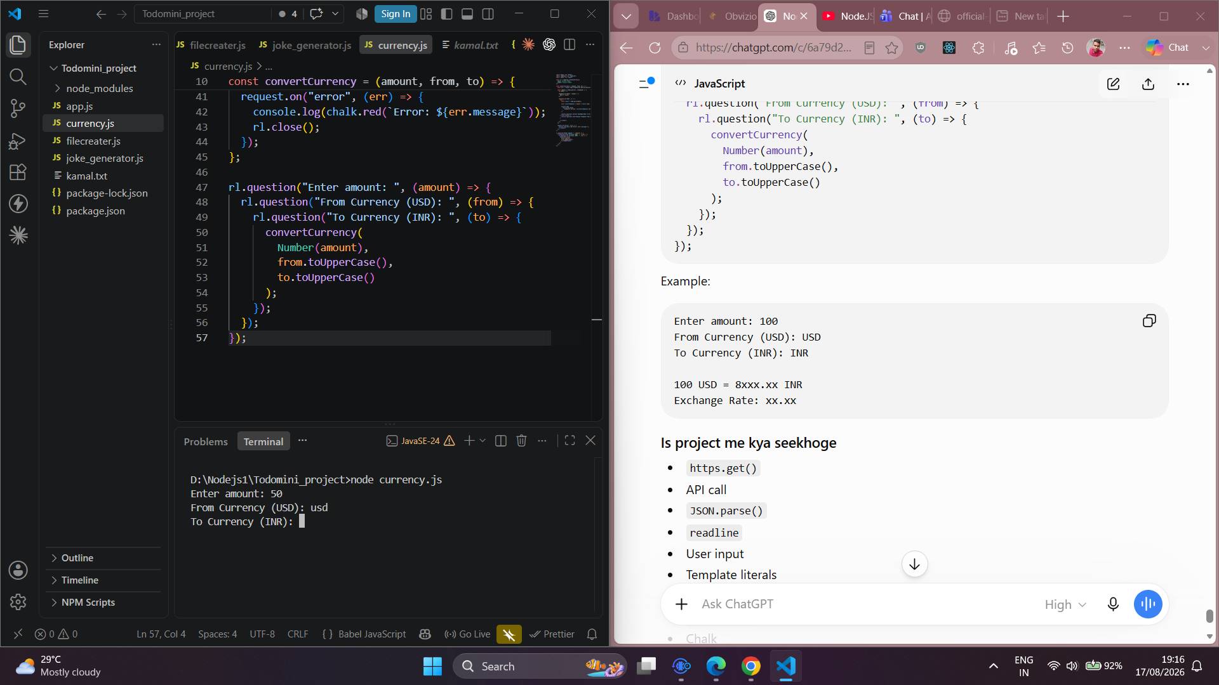Switch to the Problems panel tab
1219x685 pixels.
(205, 441)
